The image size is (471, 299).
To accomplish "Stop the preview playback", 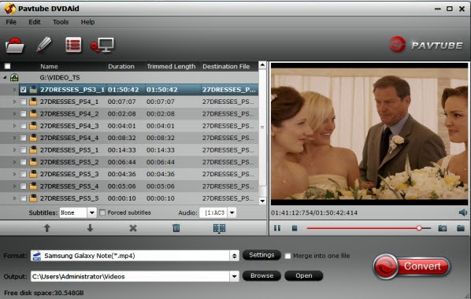I will [x=295, y=228].
